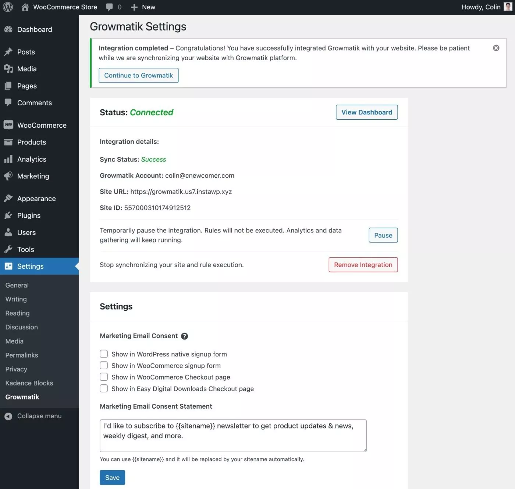Click Howdy, Colin account text
The height and width of the screenshot is (489, 515).
[x=481, y=7]
